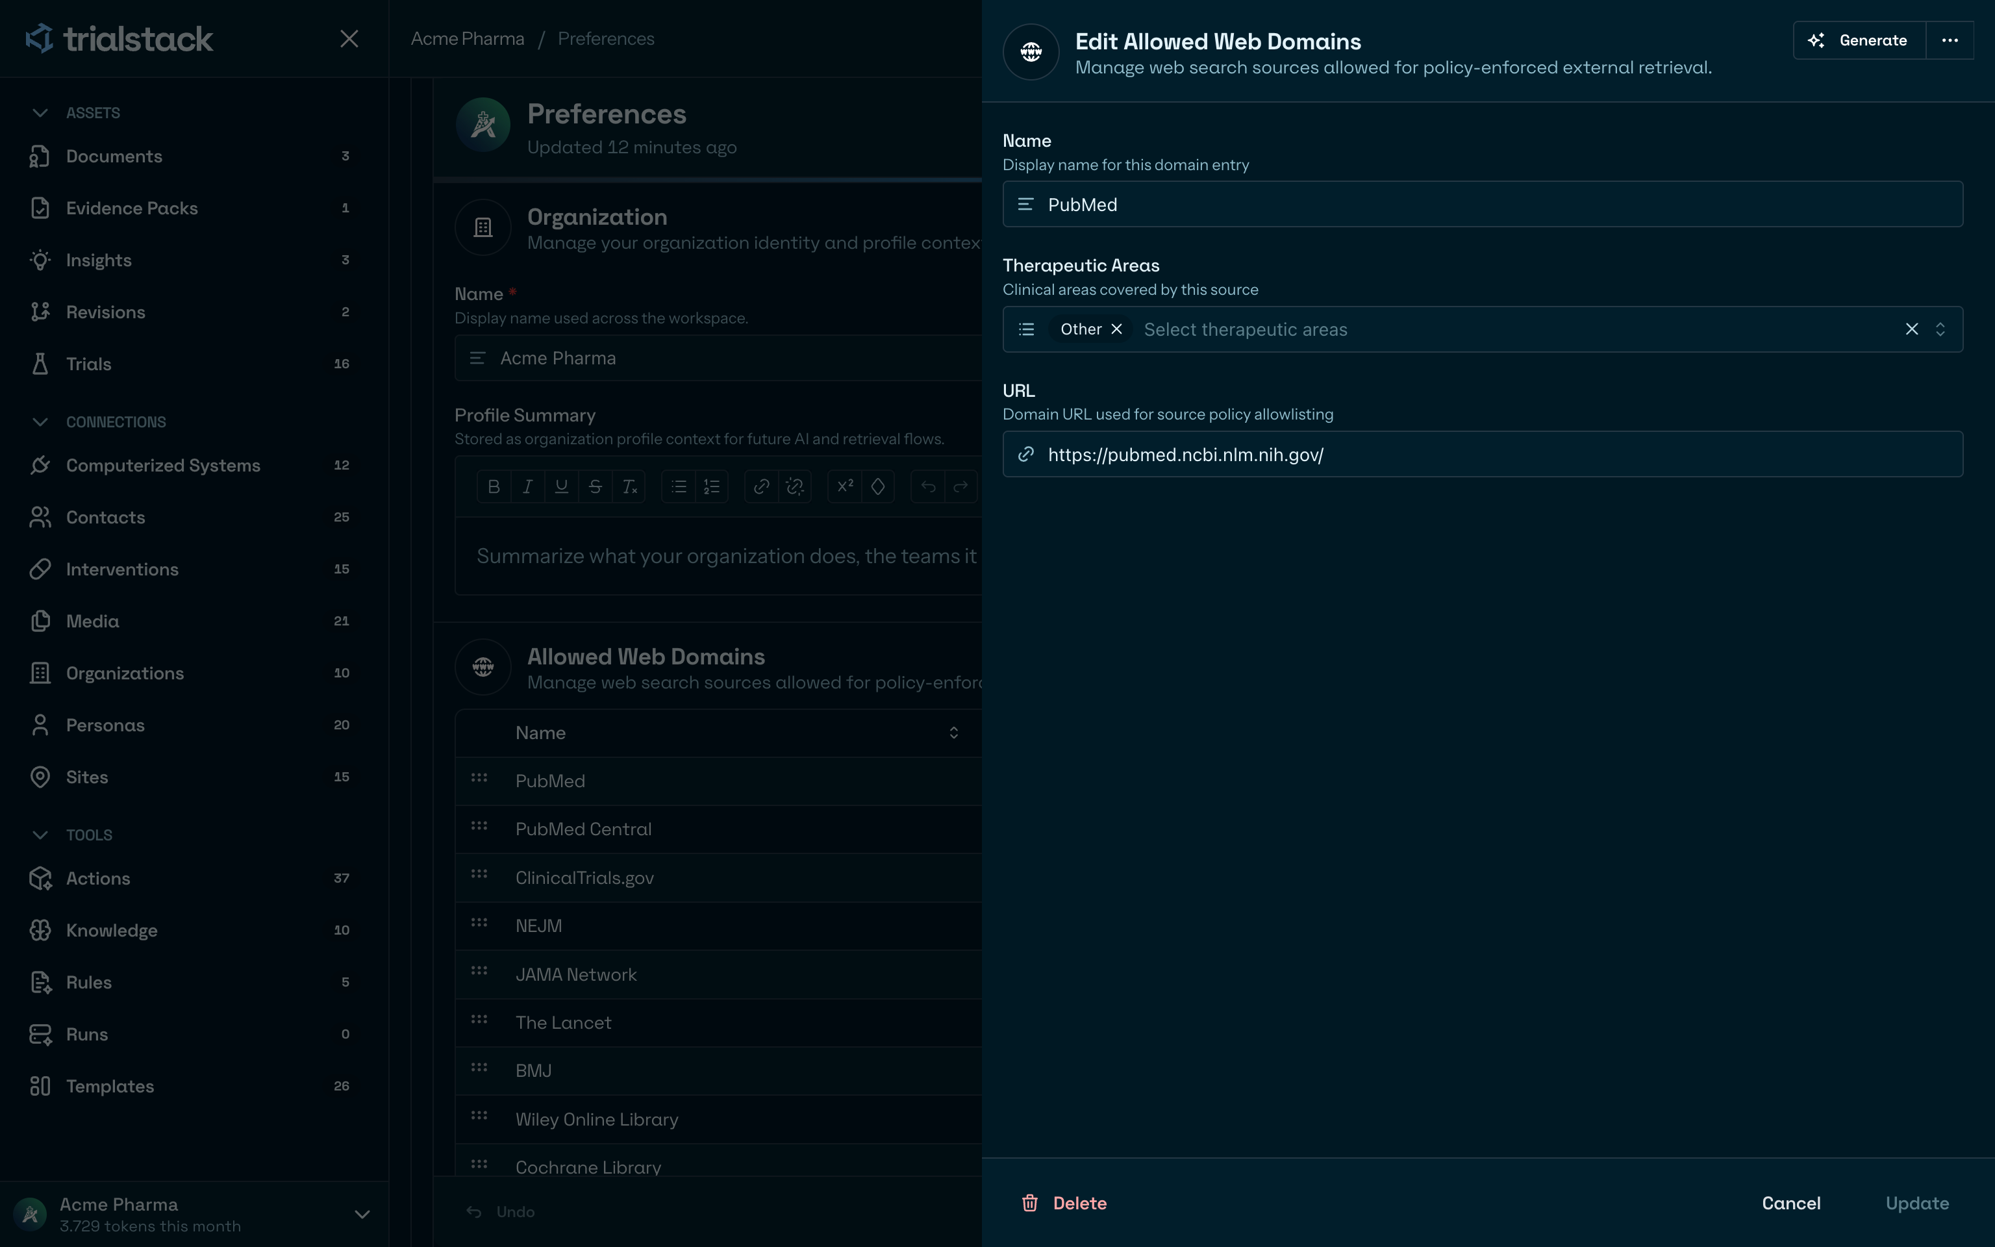Open therapeutic areas dropdown chevrons
Viewport: 1995px width, 1247px height.
click(x=1940, y=330)
